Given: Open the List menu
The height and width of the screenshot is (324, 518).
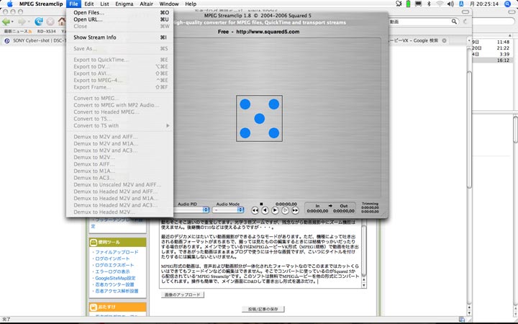Looking at the screenshot, I should click(x=104, y=4).
